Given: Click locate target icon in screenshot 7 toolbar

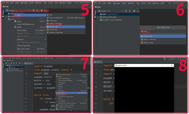Looking at the screenshot, I should pos(11,63).
